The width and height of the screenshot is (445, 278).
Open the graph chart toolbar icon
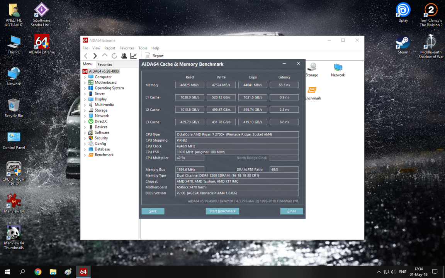pyautogui.click(x=133, y=56)
